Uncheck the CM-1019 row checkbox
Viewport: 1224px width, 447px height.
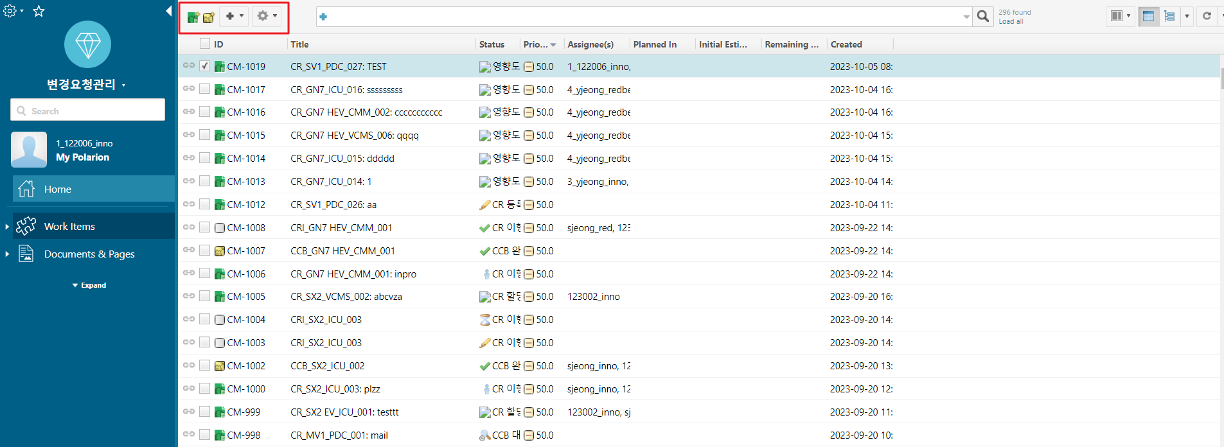(204, 66)
